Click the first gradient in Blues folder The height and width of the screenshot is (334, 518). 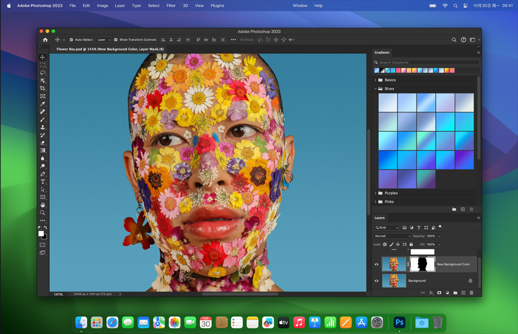[387, 102]
